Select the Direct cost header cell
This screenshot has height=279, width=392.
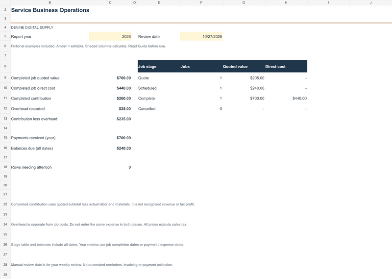coord(286,66)
